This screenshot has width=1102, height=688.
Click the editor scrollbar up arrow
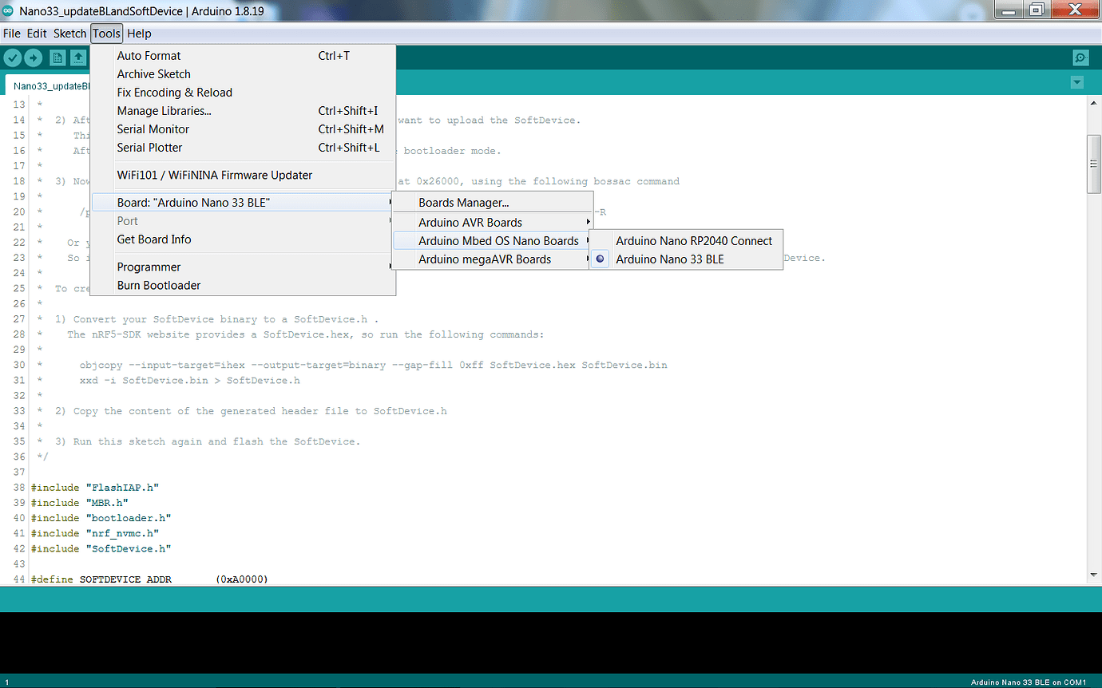click(1094, 104)
